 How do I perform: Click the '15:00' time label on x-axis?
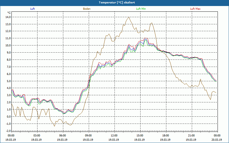point(140,136)
